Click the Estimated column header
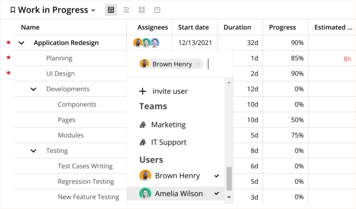The width and height of the screenshot is (356, 209). click(x=333, y=27)
